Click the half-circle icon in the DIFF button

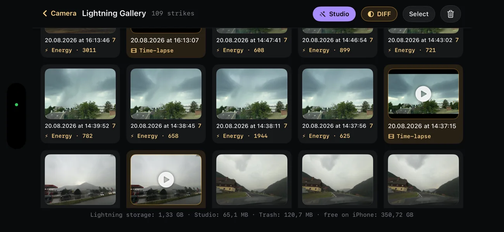pyautogui.click(x=371, y=14)
